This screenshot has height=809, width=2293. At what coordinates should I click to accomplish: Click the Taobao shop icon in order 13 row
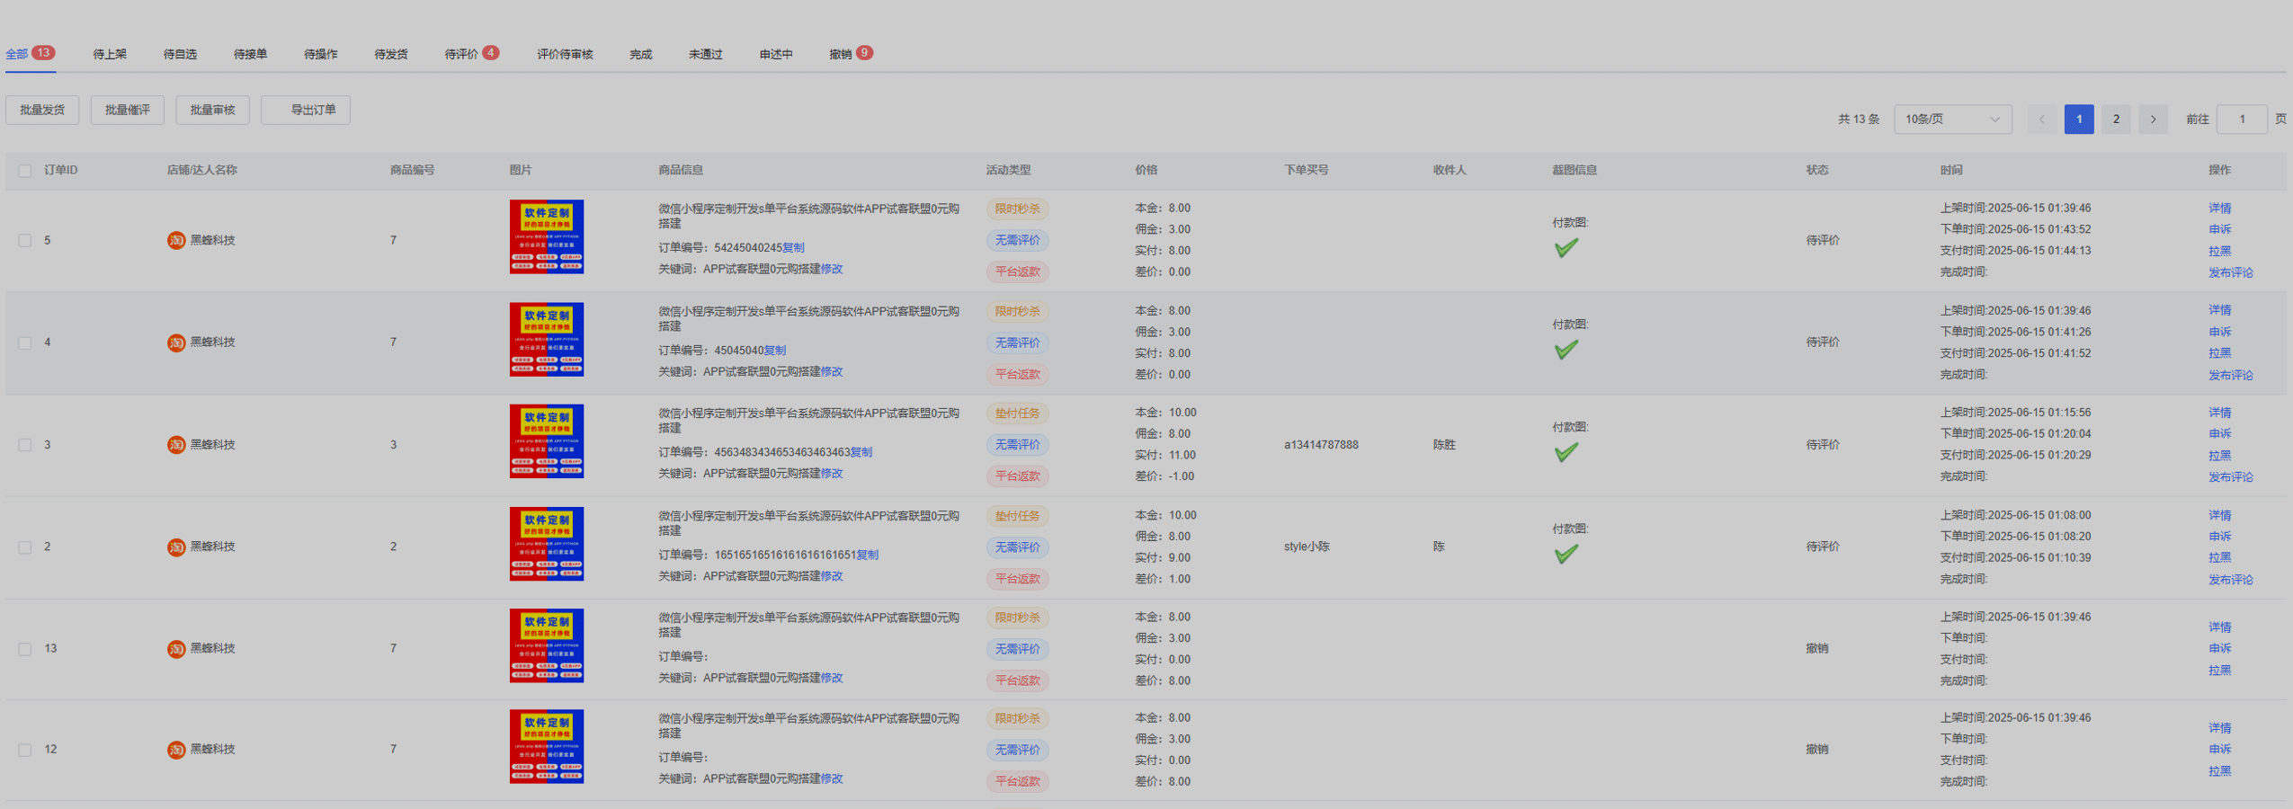[x=176, y=649]
